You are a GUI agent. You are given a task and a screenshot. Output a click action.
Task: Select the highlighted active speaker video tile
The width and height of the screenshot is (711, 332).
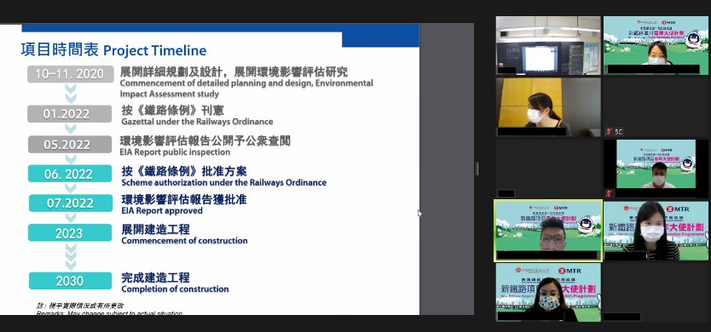[x=548, y=231]
